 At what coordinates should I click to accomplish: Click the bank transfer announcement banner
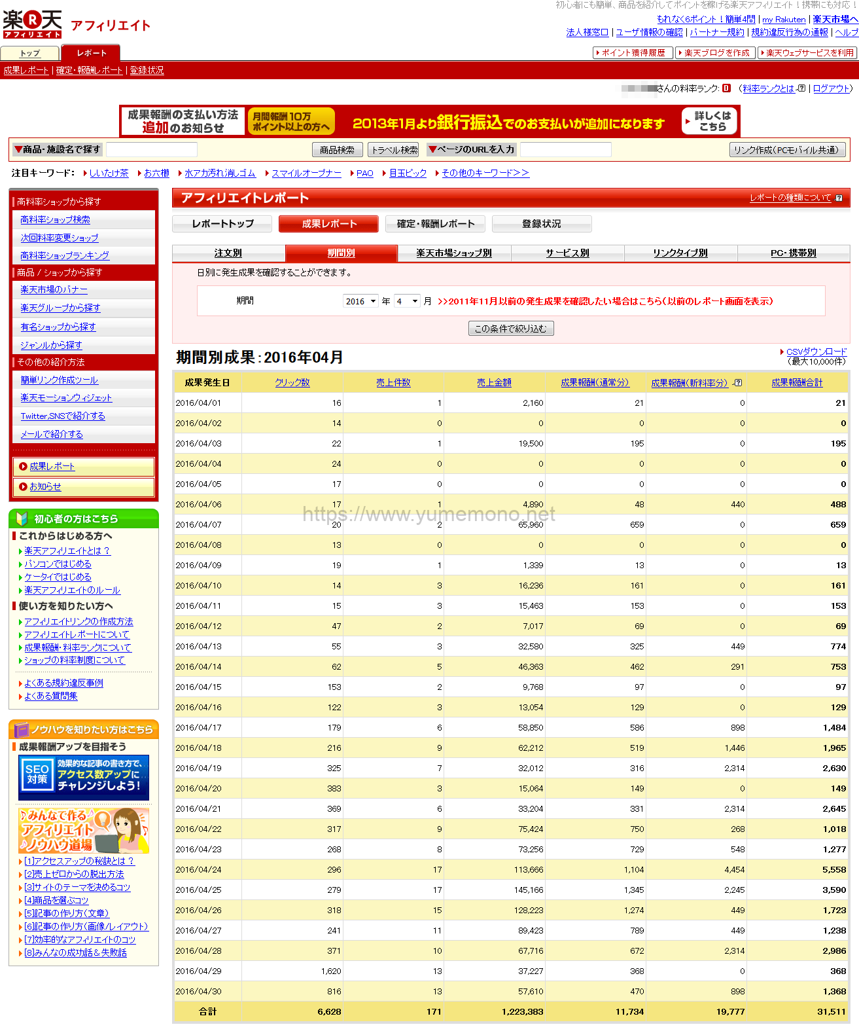coord(430,121)
